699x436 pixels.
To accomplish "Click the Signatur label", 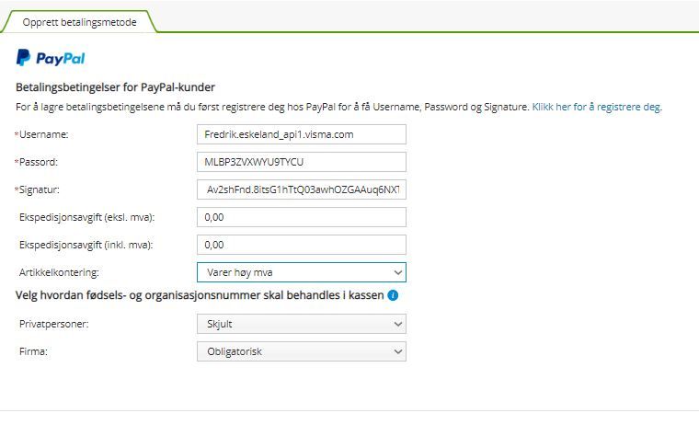I will coord(41,190).
